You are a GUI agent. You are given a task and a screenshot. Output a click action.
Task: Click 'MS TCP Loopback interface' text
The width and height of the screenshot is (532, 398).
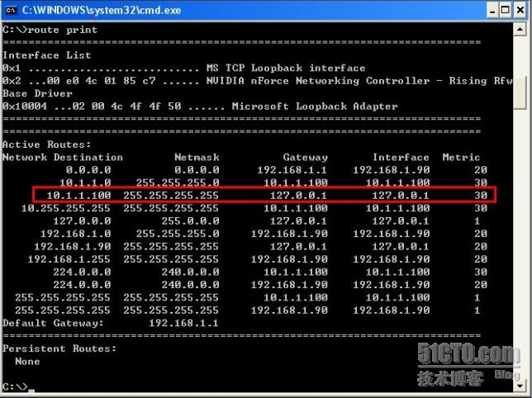[x=286, y=68]
